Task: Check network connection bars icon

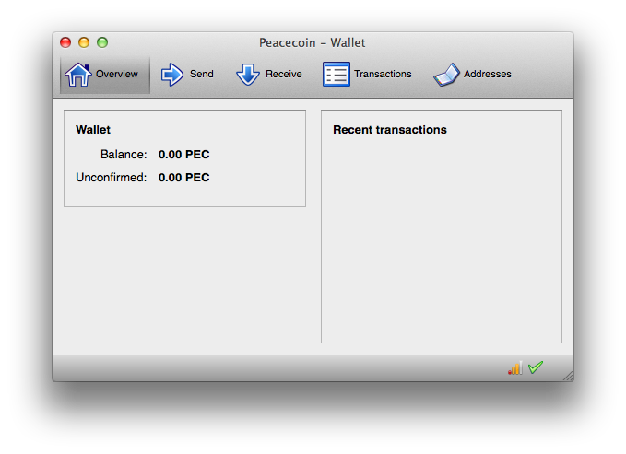Action: (515, 367)
